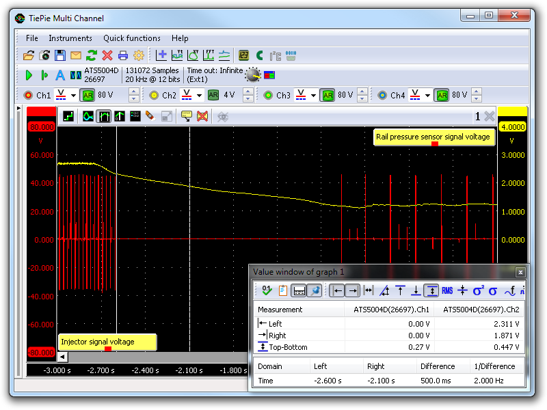Enable the RMS measurement
This screenshot has width=547, height=410.
pyautogui.click(x=447, y=290)
